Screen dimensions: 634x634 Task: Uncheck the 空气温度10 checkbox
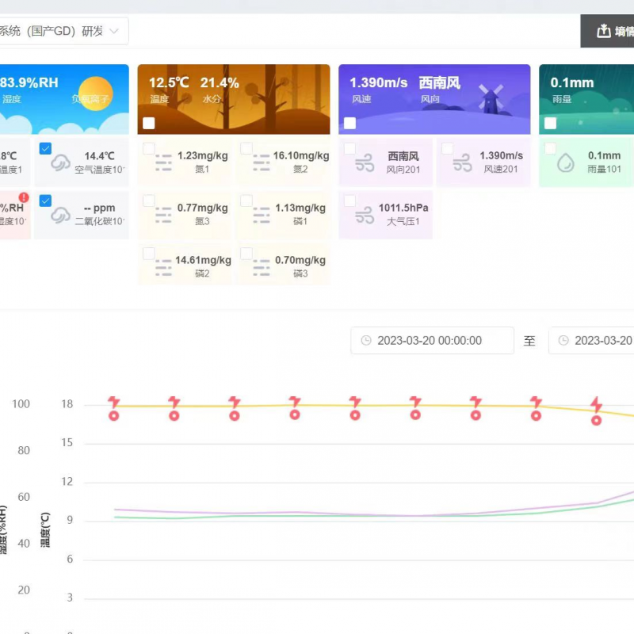coord(45,148)
